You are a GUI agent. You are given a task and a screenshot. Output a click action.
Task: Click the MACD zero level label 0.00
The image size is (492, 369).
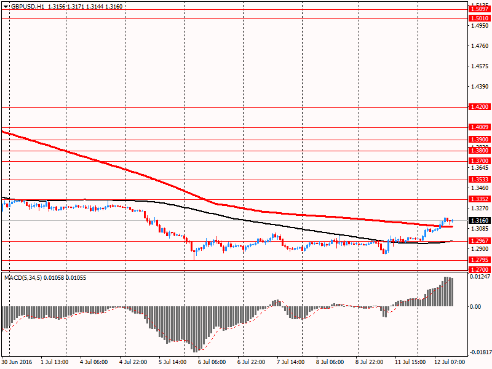tap(476, 306)
